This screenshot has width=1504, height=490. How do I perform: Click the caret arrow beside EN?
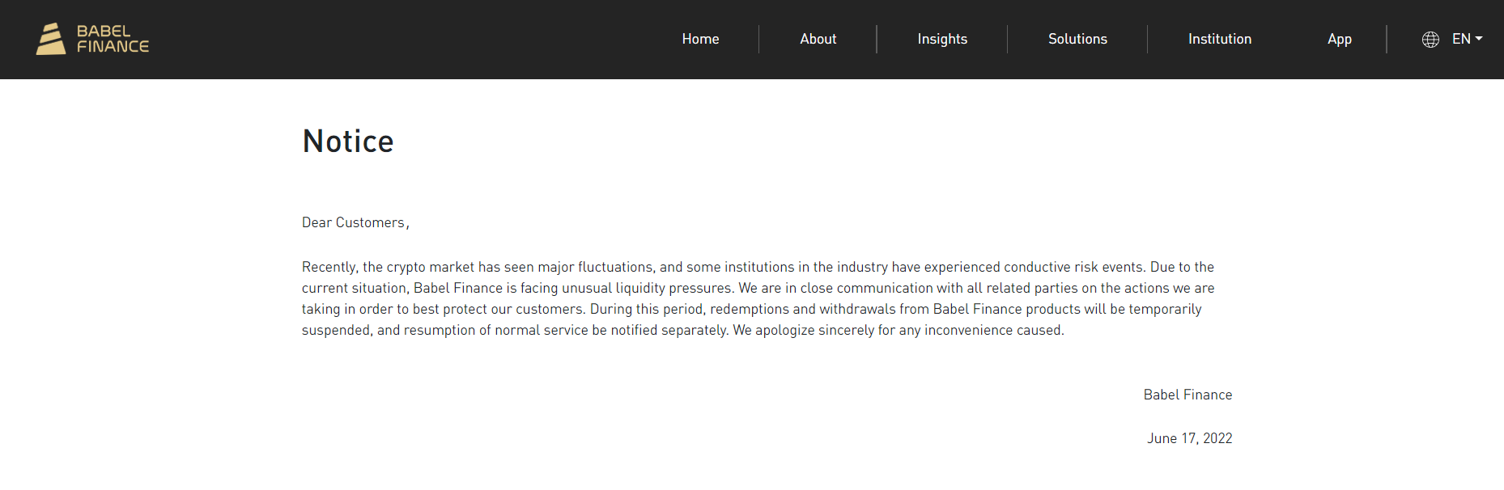(1479, 39)
